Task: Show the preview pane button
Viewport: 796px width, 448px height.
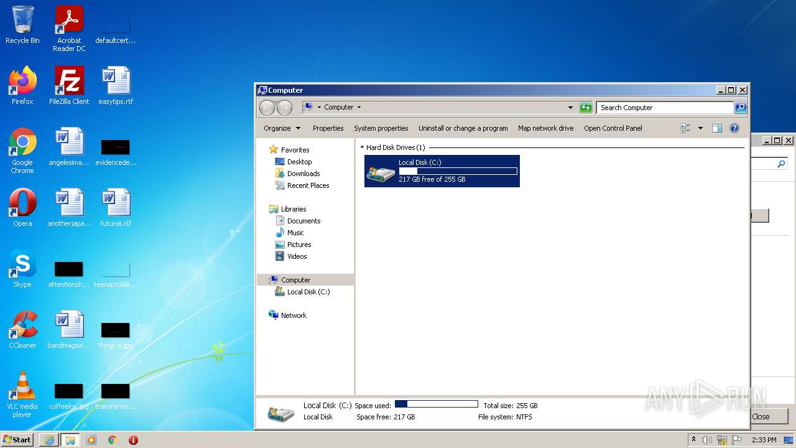Action: pos(716,128)
